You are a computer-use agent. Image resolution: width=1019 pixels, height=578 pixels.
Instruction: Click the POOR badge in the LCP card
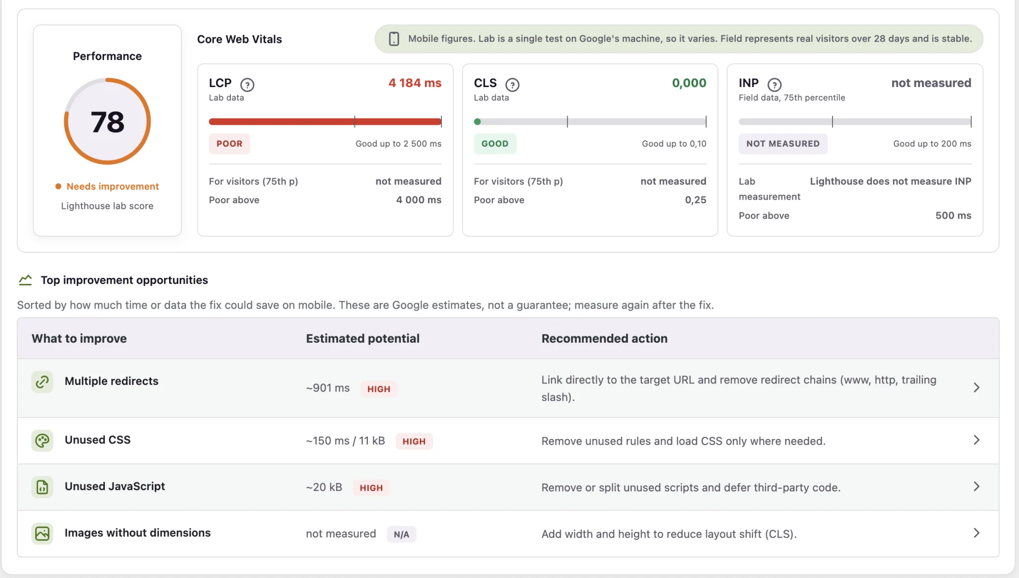tap(229, 144)
